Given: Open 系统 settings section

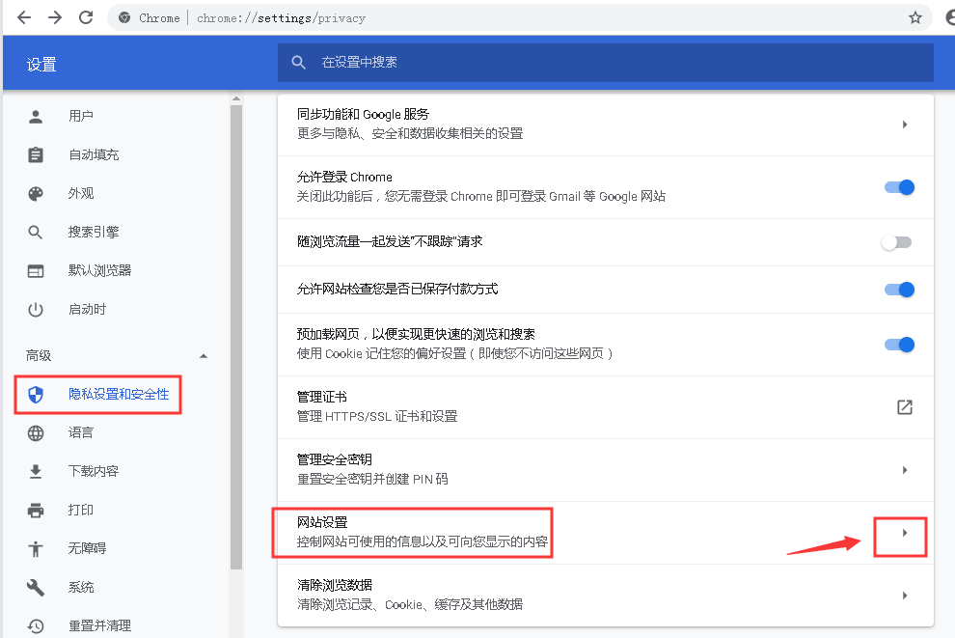Looking at the screenshot, I should (x=81, y=588).
